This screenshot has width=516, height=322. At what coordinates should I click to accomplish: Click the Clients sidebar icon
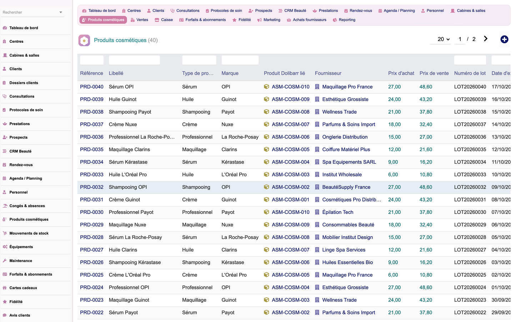point(5,69)
